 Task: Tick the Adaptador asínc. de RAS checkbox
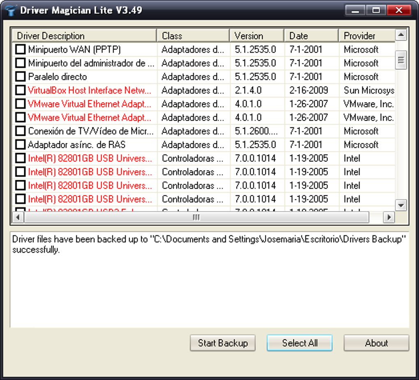pos(20,145)
